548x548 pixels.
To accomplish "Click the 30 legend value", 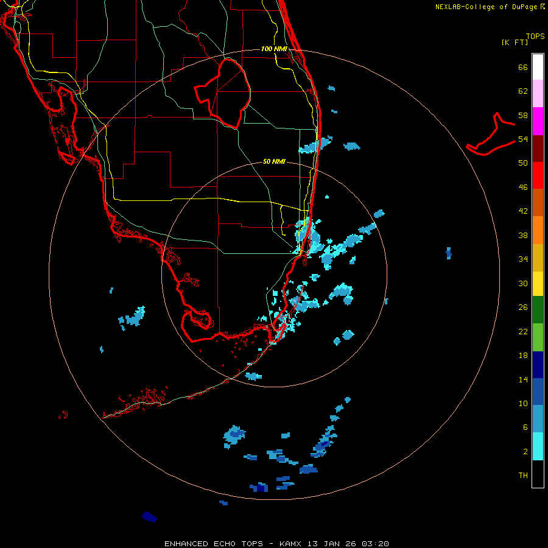I will coord(523,283).
